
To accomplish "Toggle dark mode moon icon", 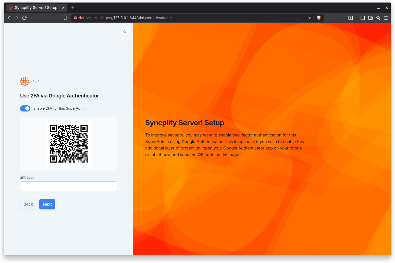I will click(125, 32).
